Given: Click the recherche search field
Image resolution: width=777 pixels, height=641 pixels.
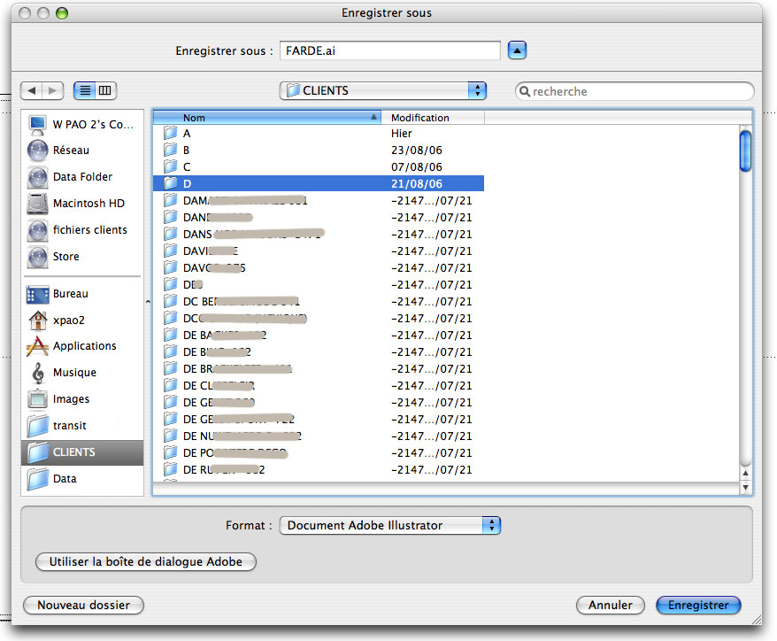Looking at the screenshot, I should pos(635,91).
